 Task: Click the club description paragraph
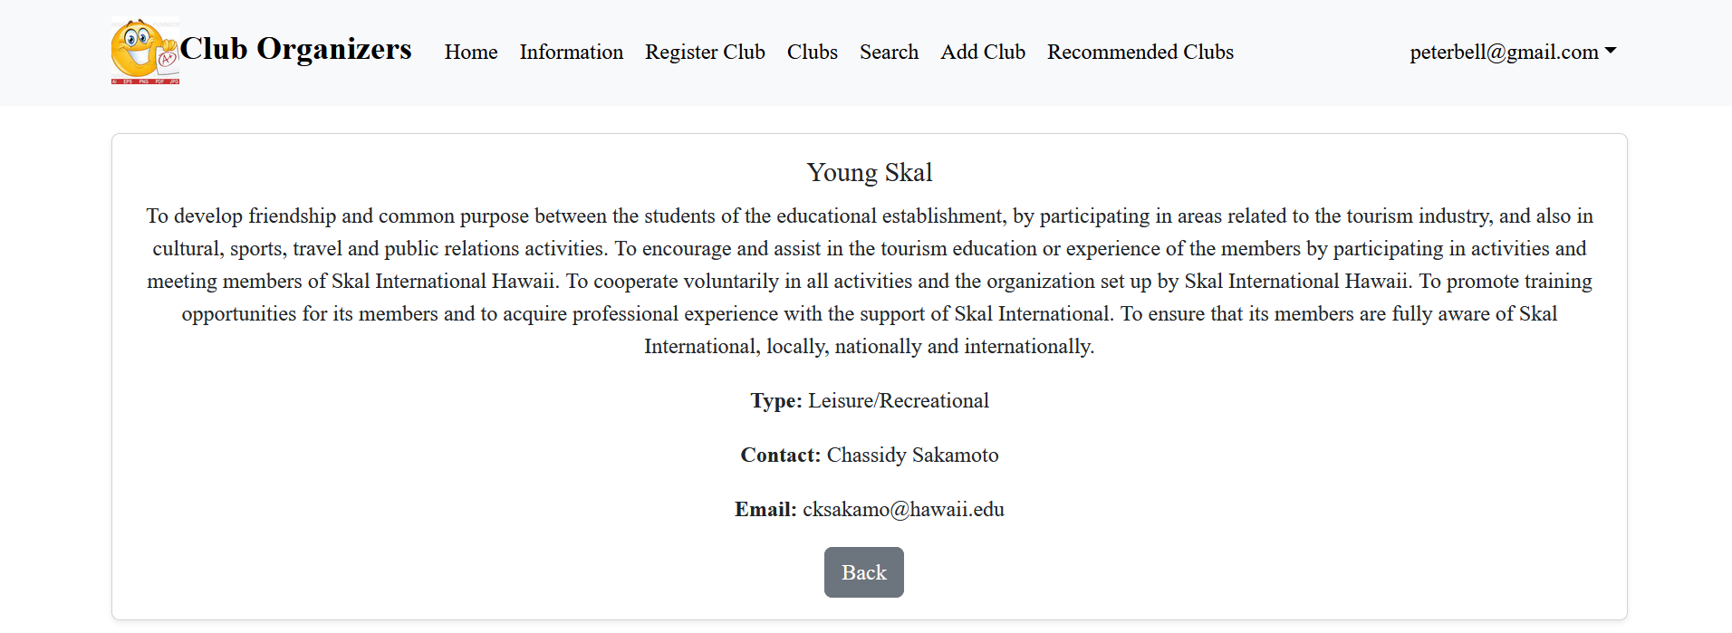pyautogui.click(x=869, y=281)
